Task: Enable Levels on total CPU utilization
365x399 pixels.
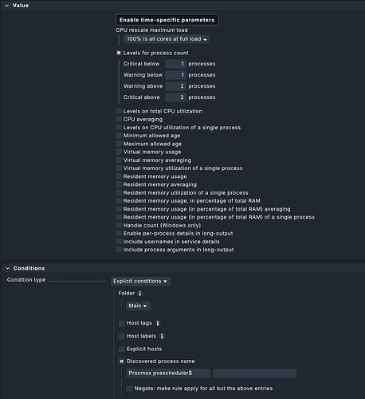Action: [x=119, y=111]
